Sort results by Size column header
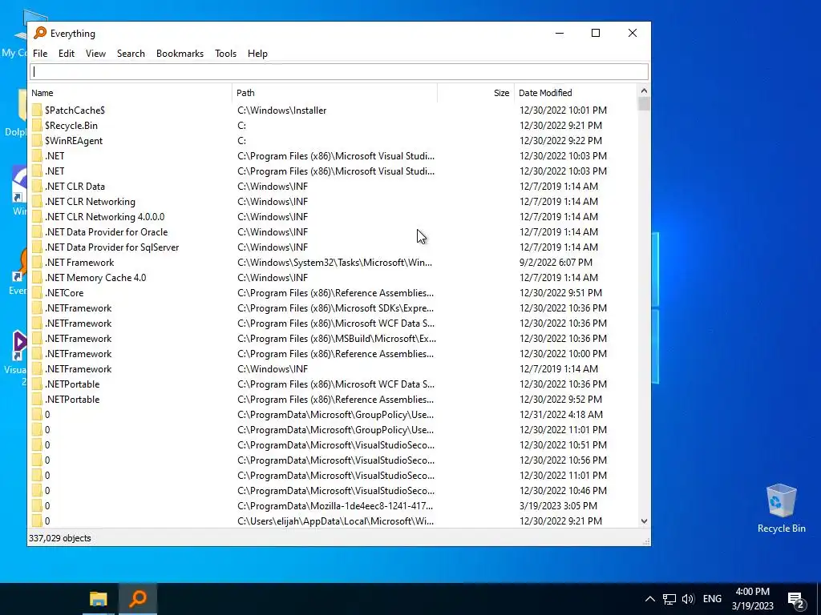 coord(476,93)
